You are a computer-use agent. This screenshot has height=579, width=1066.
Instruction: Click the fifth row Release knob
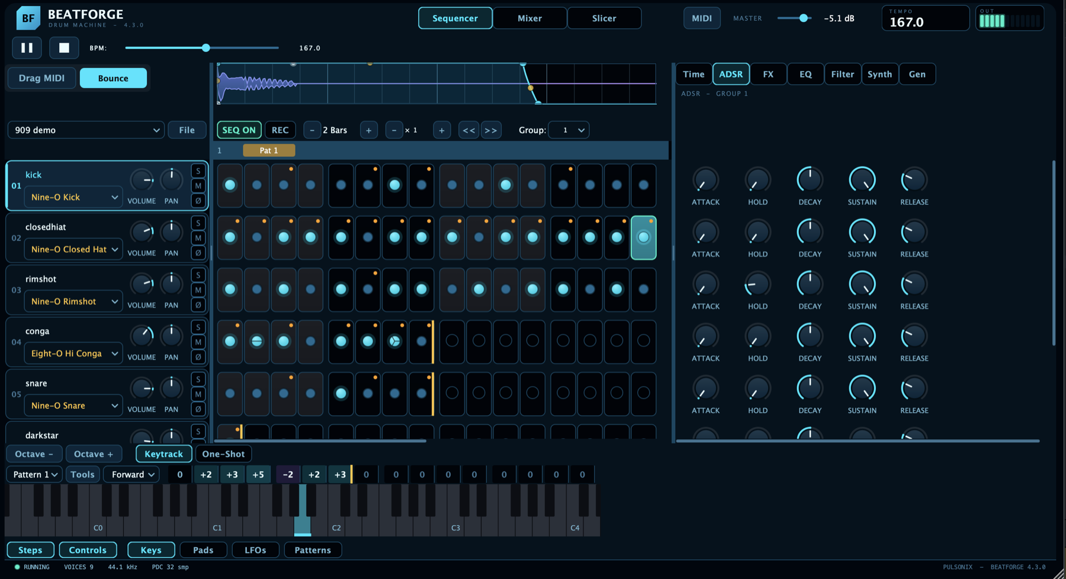(914, 388)
